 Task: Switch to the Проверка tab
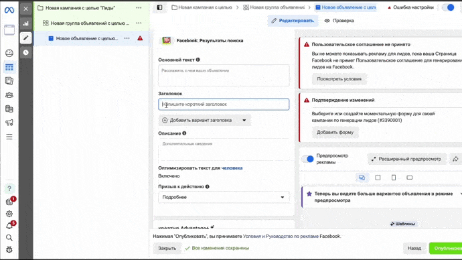(339, 21)
